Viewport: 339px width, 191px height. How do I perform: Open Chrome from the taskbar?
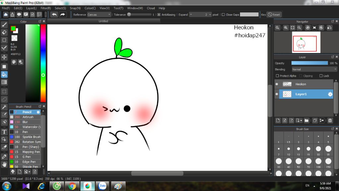(x=72, y=186)
